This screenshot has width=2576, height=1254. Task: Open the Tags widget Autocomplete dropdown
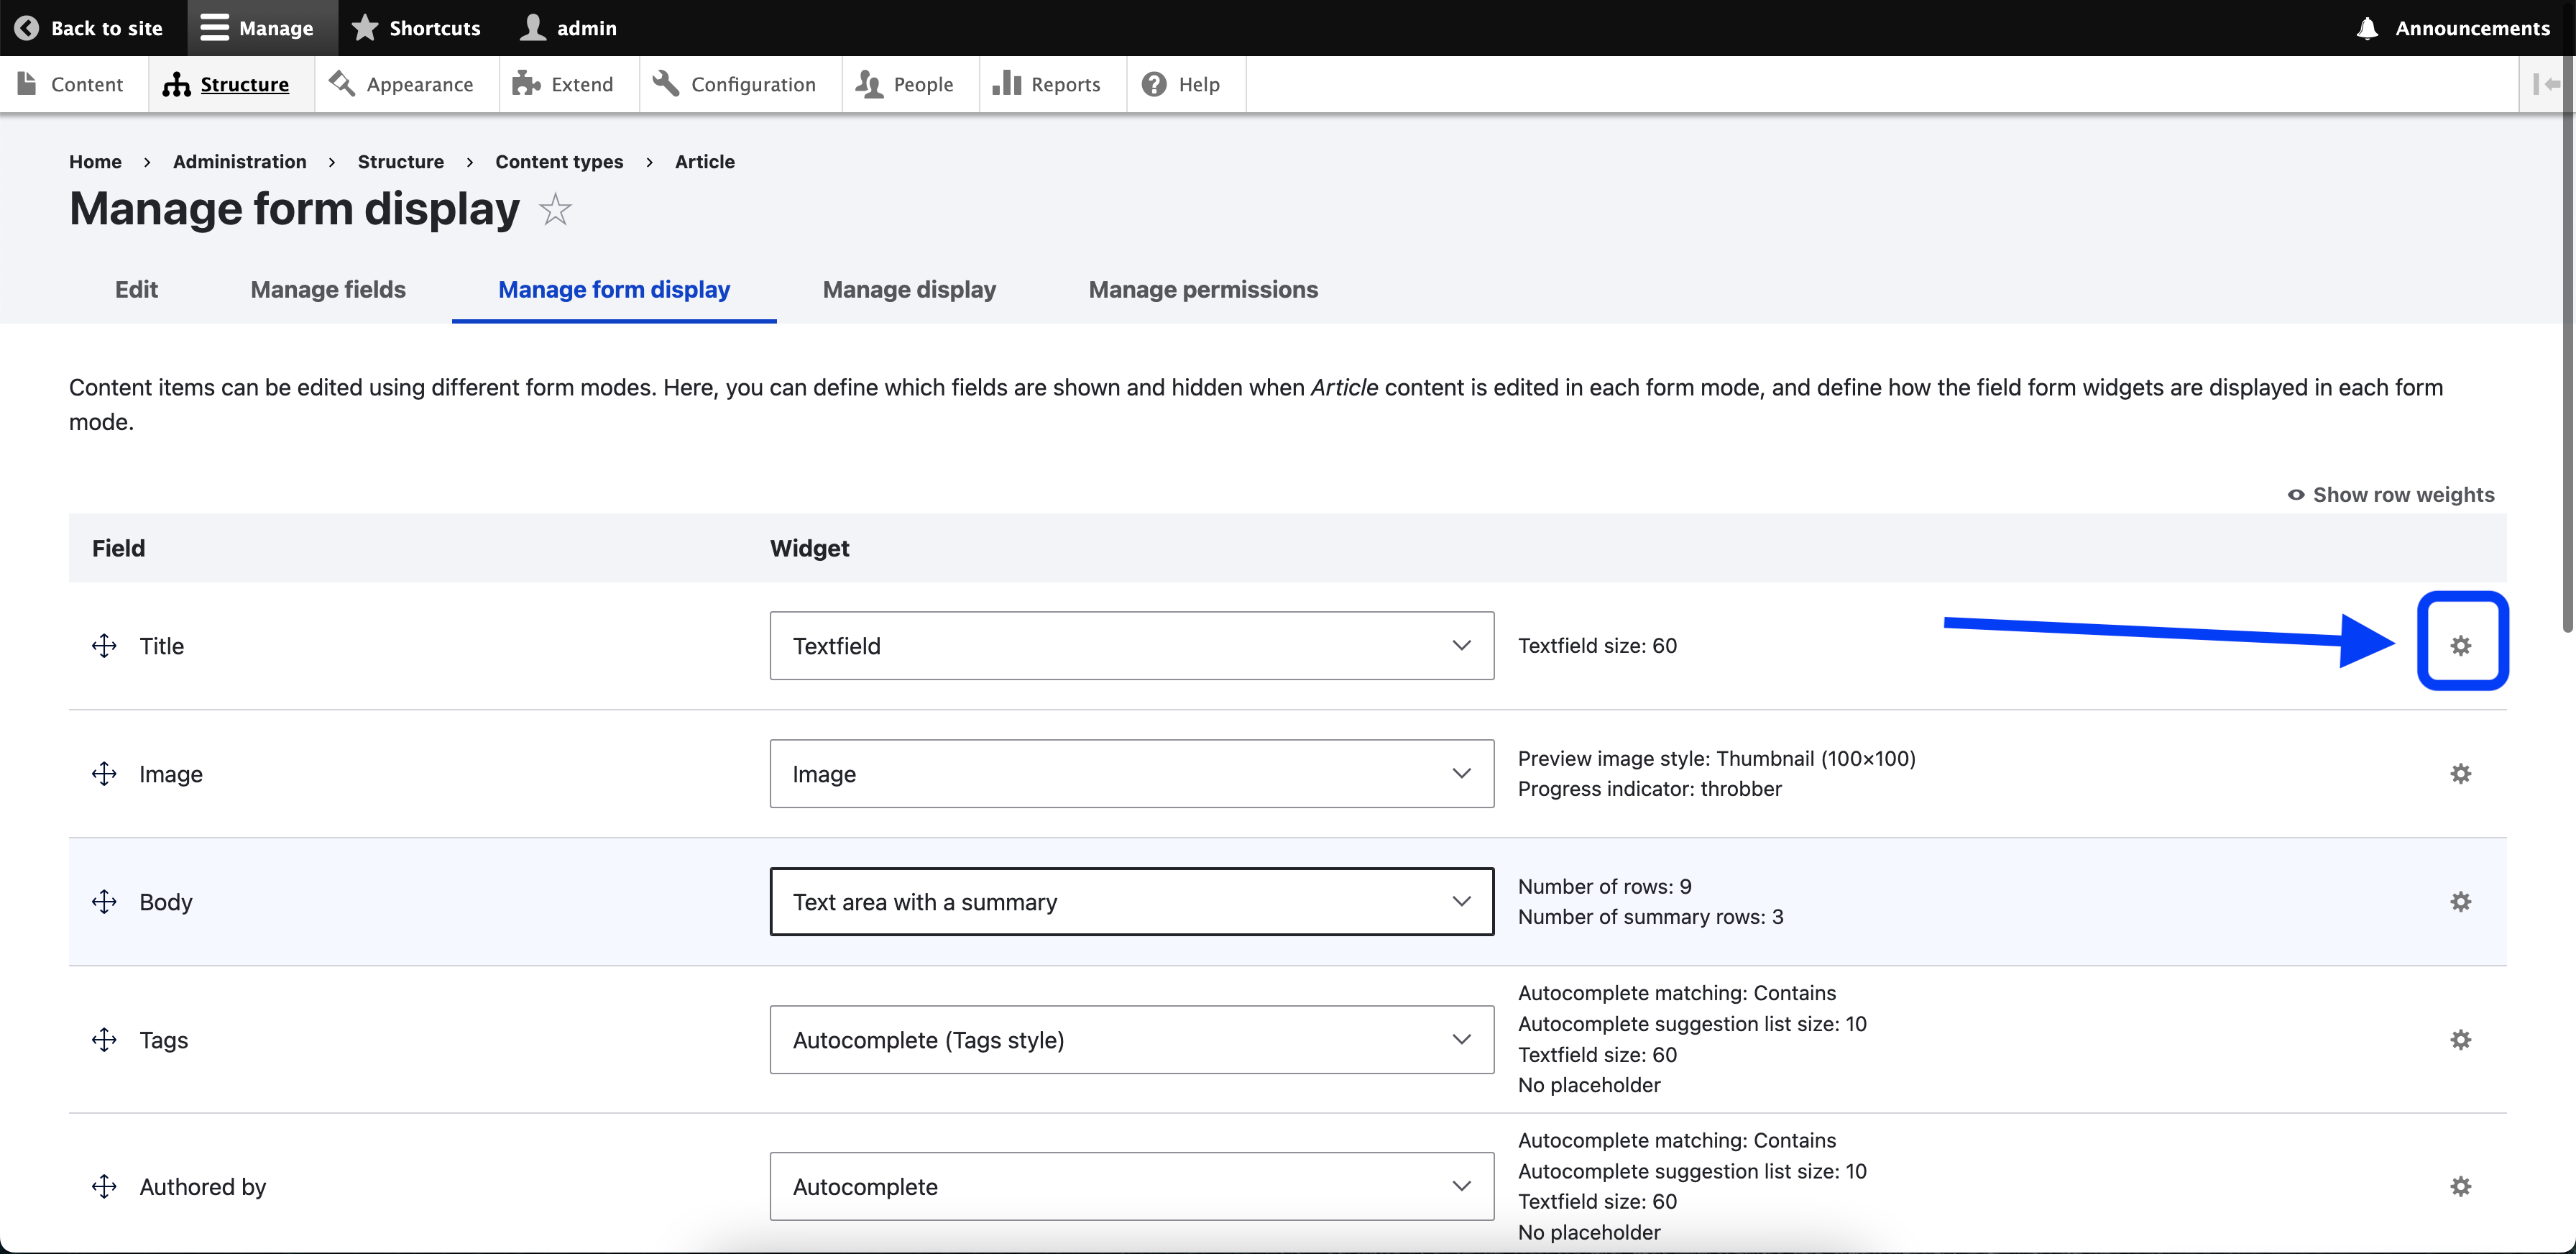(x=1131, y=1039)
